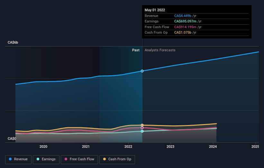This screenshot has width=264, height=168.
Task: Click the 2023 x-axis label
Action: point(170,147)
